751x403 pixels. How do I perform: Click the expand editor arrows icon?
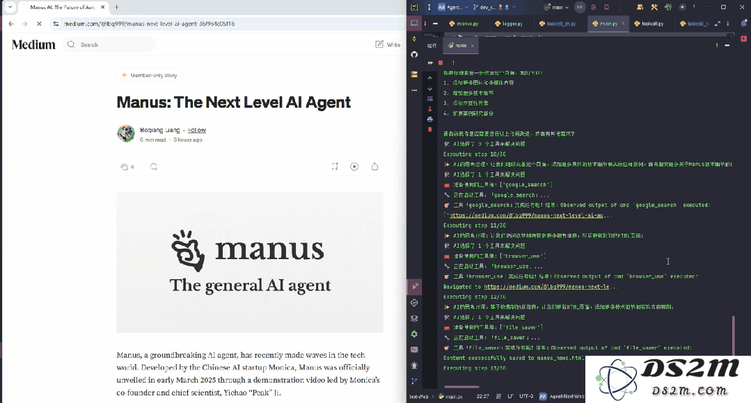(718, 24)
